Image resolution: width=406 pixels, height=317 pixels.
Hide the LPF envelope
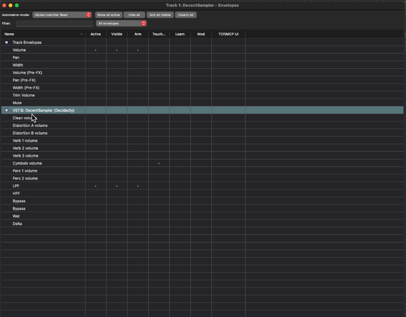tap(117, 186)
